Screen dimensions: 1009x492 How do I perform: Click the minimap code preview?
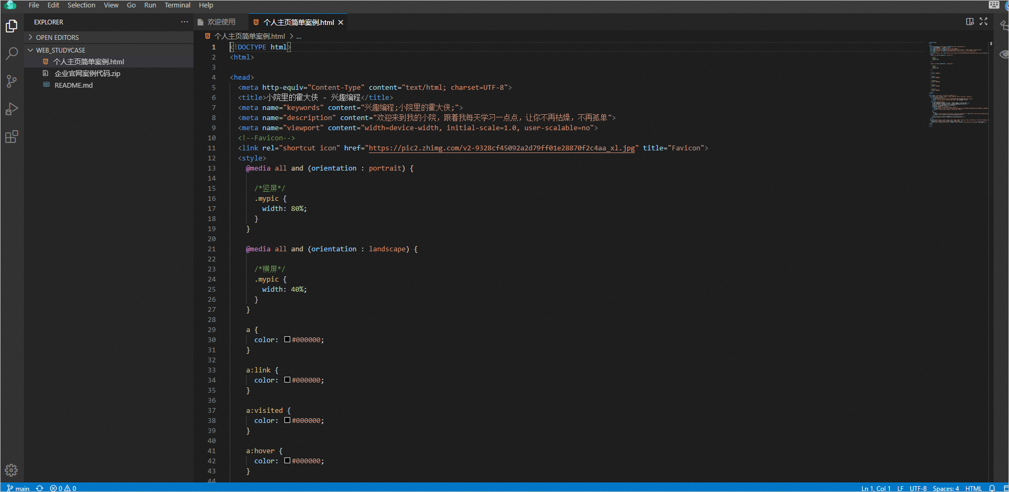[958, 83]
